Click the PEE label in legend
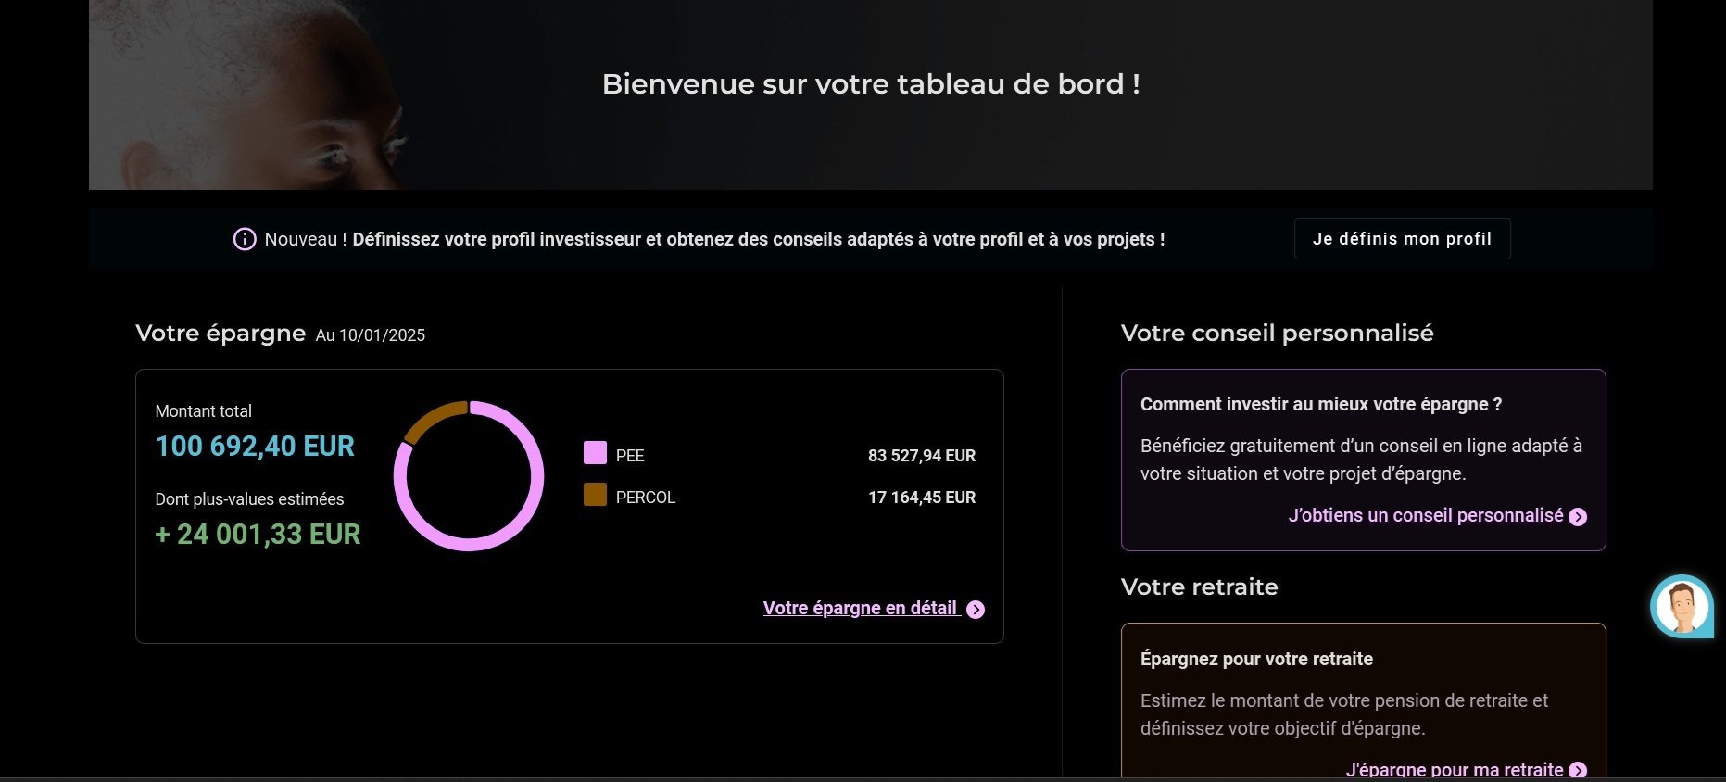 coord(630,456)
